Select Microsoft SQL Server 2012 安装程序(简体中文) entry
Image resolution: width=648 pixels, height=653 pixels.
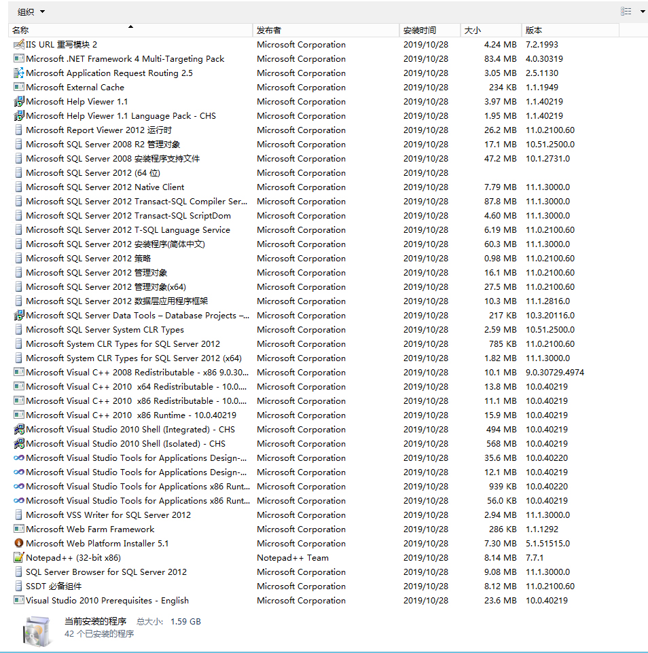[x=115, y=244]
